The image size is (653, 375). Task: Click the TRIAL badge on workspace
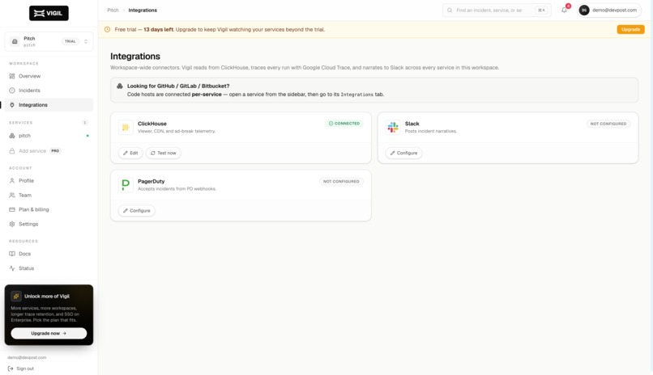(x=70, y=41)
